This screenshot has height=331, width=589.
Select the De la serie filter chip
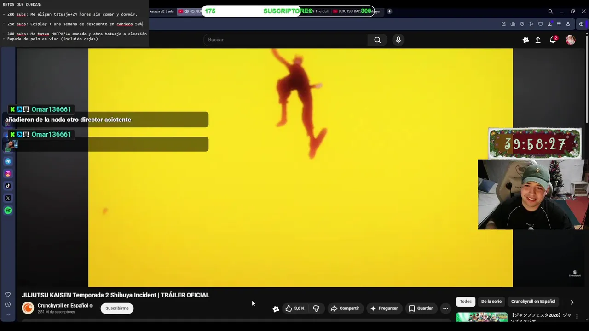pos(491,302)
